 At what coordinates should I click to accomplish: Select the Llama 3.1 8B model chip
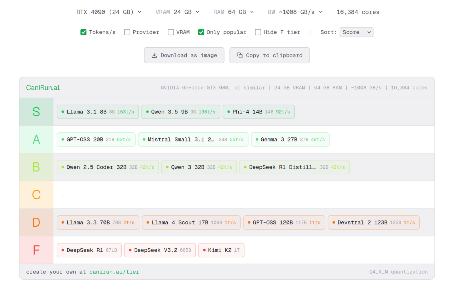[98, 112]
